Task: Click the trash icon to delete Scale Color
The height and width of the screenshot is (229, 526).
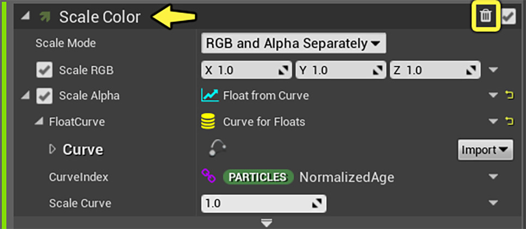Action: 485,16
